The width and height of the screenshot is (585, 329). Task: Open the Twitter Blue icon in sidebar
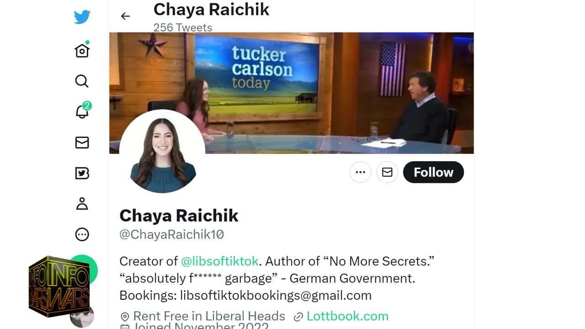click(82, 173)
